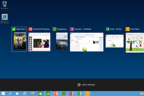Click the 'Fresh Paint' window title
Screen dimensions: 144x96
pyautogui.click(x=135, y=29)
